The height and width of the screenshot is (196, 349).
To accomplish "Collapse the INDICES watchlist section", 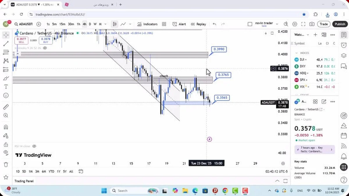I will pyautogui.click(x=297, y=53).
